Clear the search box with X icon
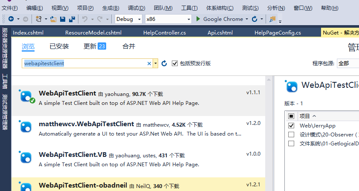The width and height of the screenshot is (359, 191). point(149,64)
